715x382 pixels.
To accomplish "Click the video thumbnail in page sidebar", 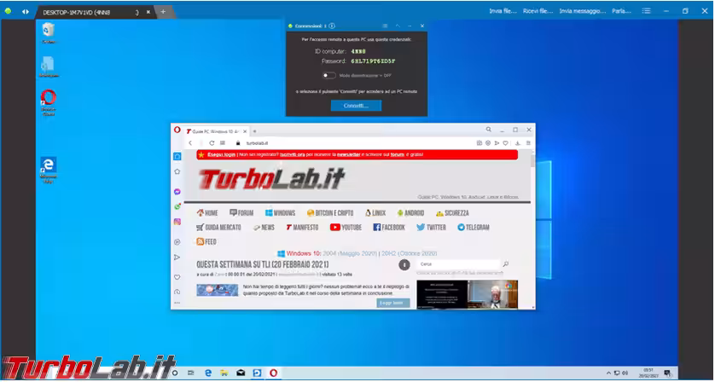I will point(468,294).
